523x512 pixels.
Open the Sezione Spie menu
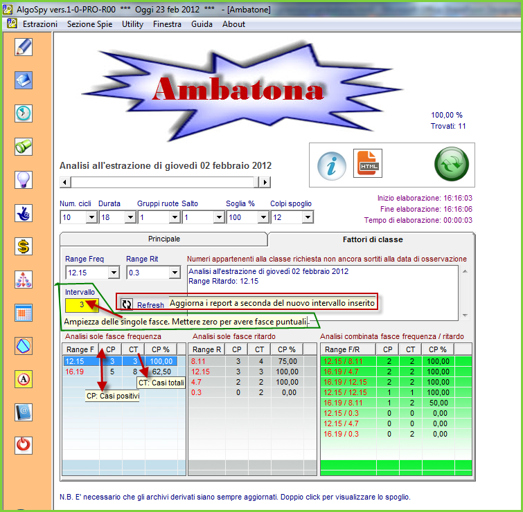[89, 24]
